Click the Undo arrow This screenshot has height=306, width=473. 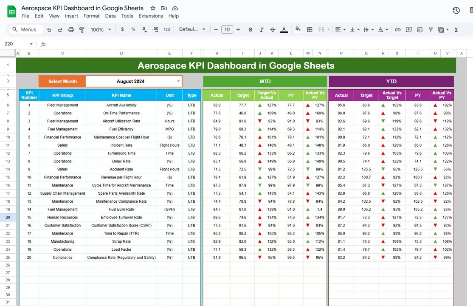49,30
